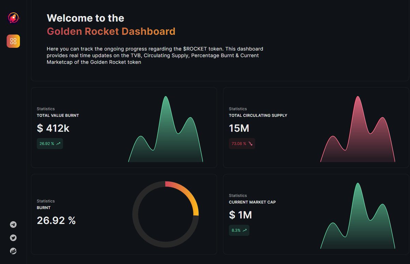Click the "BURNT" card label
This screenshot has width=410, height=264.
click(44, 207)
